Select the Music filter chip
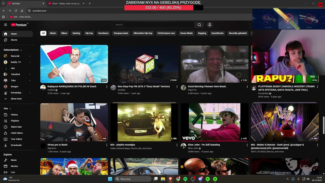This screenshot has width=325, height=183. (53, 33)
